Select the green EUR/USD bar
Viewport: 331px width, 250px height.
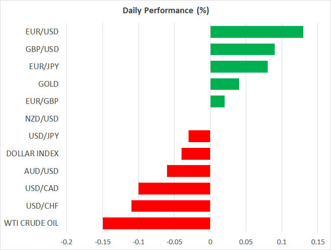[x=257, y=32]
